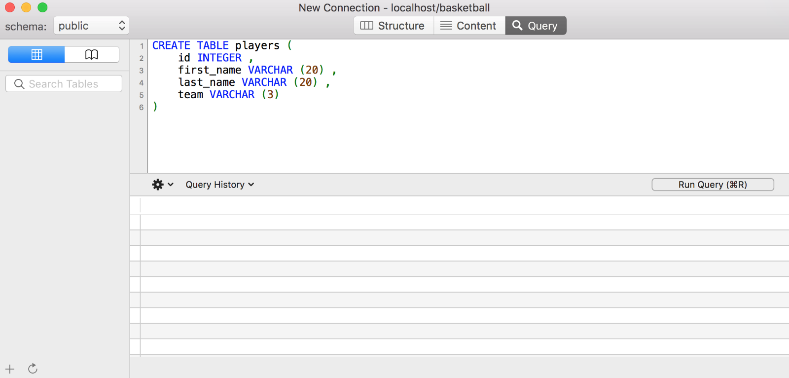789x378 pixels.
Task: Open the Structure tab
Action: tap(393, 26)
